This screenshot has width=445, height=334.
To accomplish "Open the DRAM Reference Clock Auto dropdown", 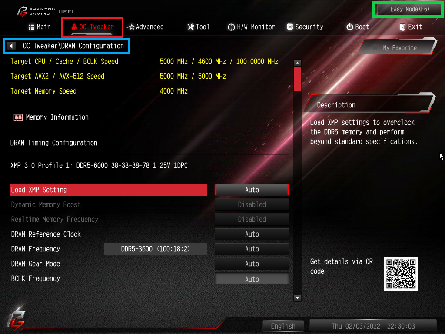I will 252,234.
